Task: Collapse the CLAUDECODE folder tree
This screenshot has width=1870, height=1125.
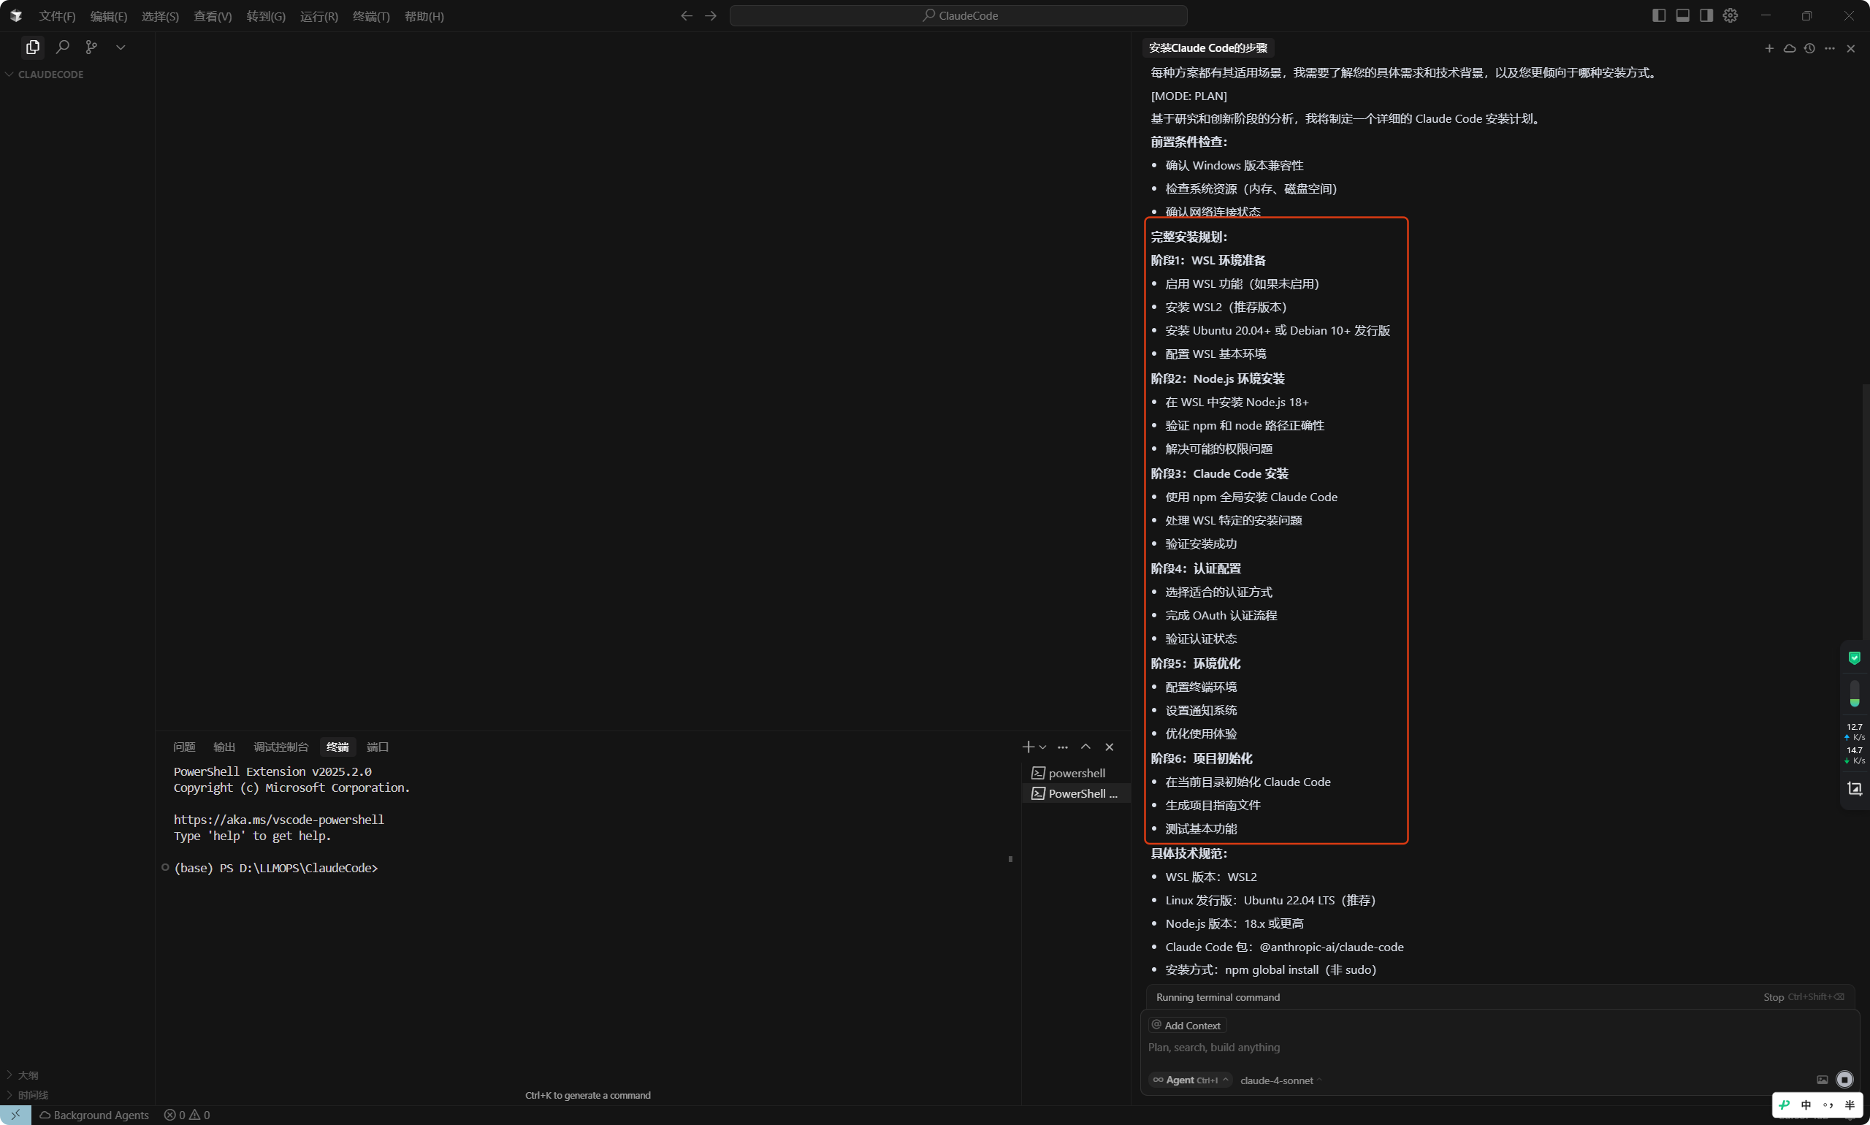Action: (x=45, y=75)
